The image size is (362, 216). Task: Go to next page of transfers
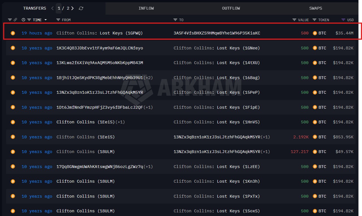73,8
